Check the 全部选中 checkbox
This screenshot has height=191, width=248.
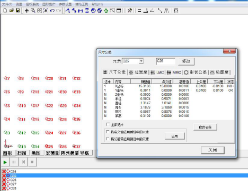click(x=108, y=124)
